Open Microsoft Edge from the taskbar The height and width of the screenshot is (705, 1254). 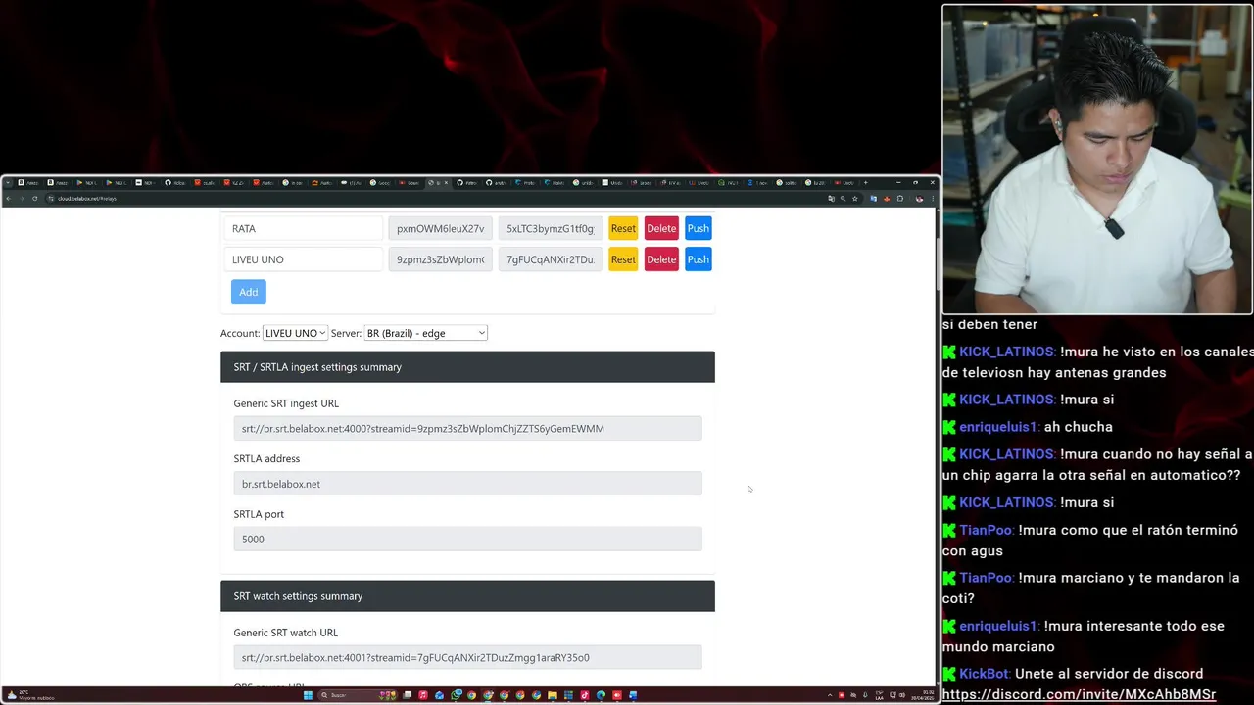click(x=601, y=695)
